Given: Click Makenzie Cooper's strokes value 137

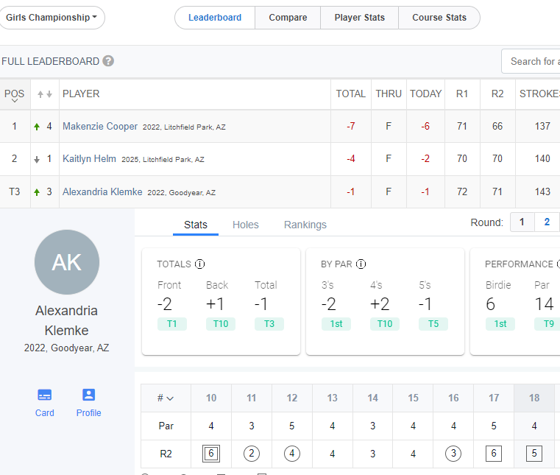Looking at the screenshot, I should (x=542, y=126).
